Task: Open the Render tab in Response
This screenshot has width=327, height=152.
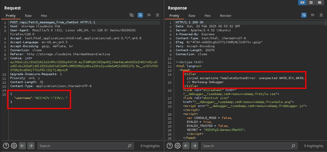Action: coord(225,16)
